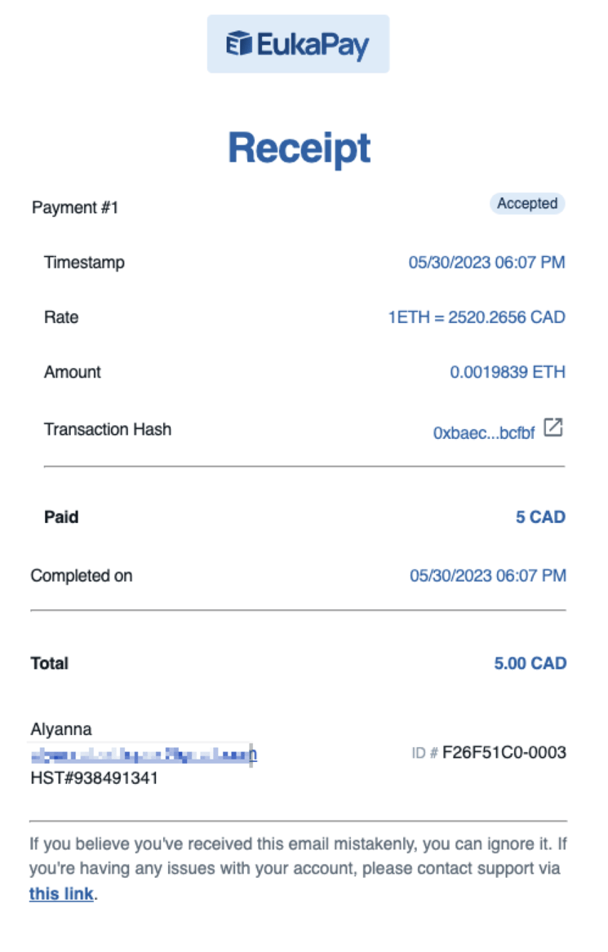This screenshot has height=952, width=608.
Task: Click the blurred email address link
Action: (x=144, y=754)
